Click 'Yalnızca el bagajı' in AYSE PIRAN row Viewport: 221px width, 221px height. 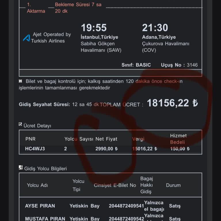coord(154,206)
